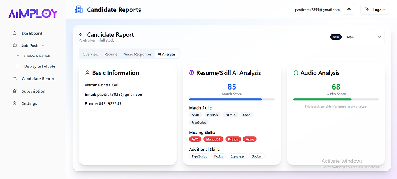Click the plus icon beside Create New Job

(x=18, y=56)
